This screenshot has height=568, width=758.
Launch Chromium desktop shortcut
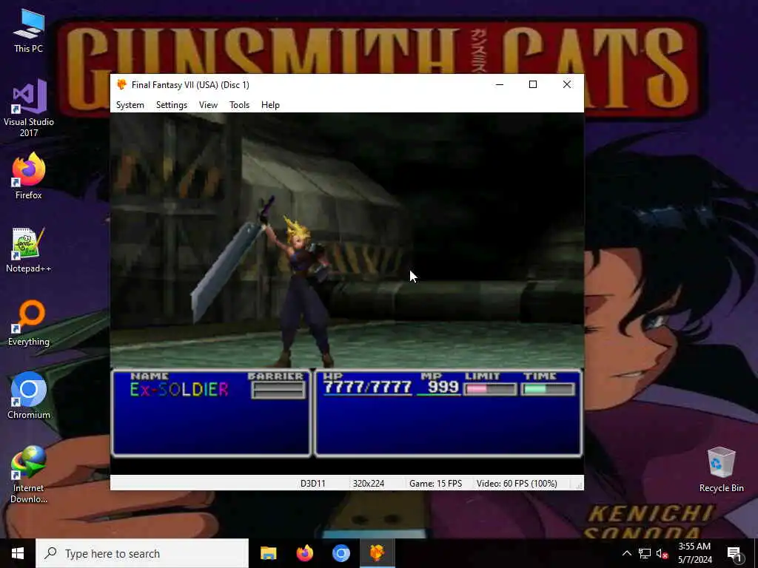[29, 396]
